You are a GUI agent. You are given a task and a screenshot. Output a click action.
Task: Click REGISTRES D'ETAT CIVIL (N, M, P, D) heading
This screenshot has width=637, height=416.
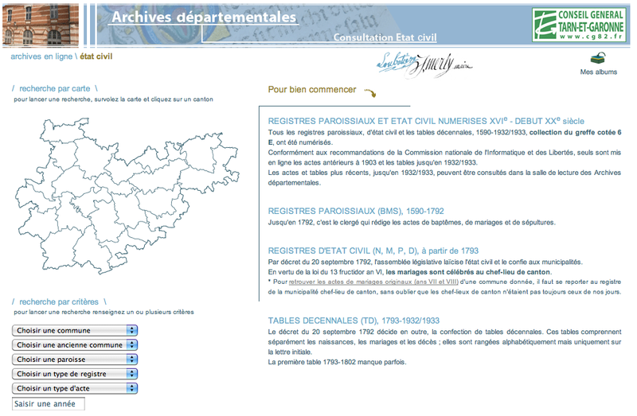coord(373,251)
